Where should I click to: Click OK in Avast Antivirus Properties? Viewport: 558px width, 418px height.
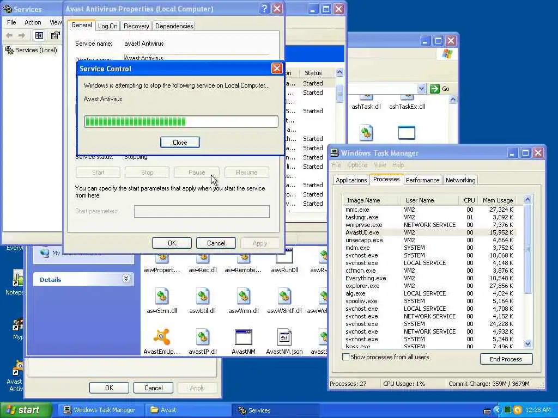pos(172,243)
